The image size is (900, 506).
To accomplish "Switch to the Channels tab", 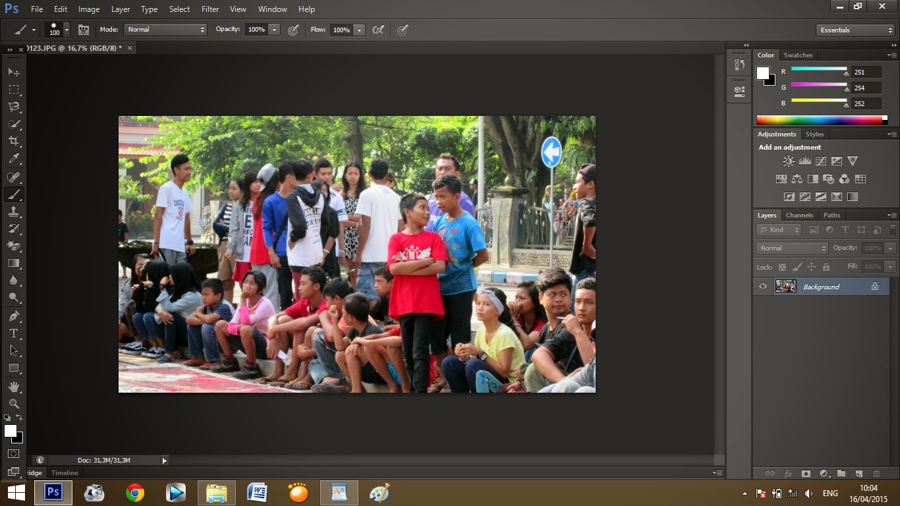I will point(799,215).
